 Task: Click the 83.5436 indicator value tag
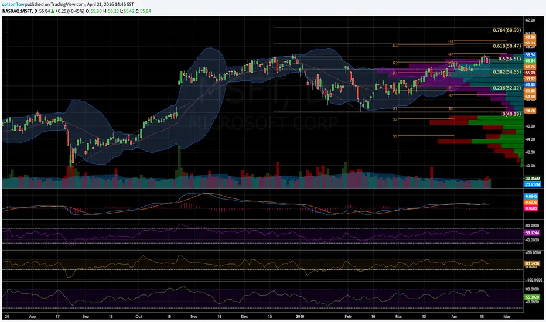tap(532, 263)
